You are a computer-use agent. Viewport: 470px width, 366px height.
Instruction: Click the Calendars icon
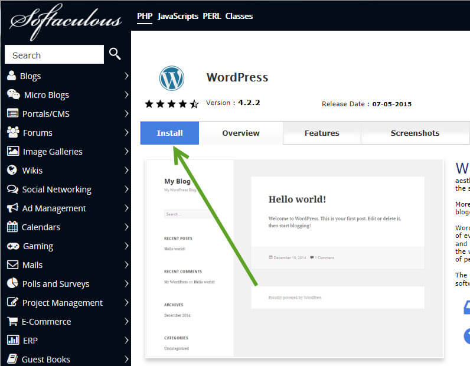click(x=12, y=227)
